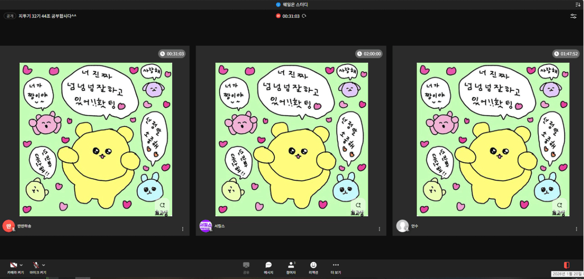Click the room title 지투기 32기 44조
Screen dimensions: 584x279
coord(47,16)
